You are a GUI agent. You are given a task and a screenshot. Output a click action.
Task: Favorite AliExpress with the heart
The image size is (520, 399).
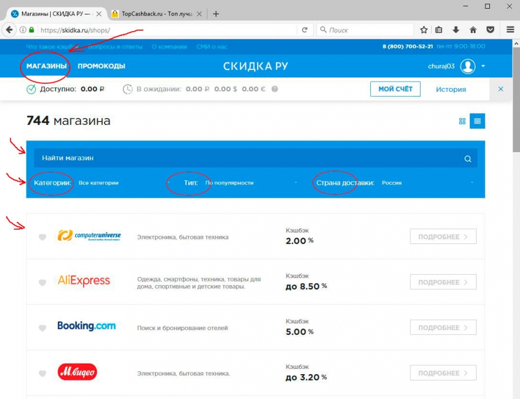tap(42, 283)
